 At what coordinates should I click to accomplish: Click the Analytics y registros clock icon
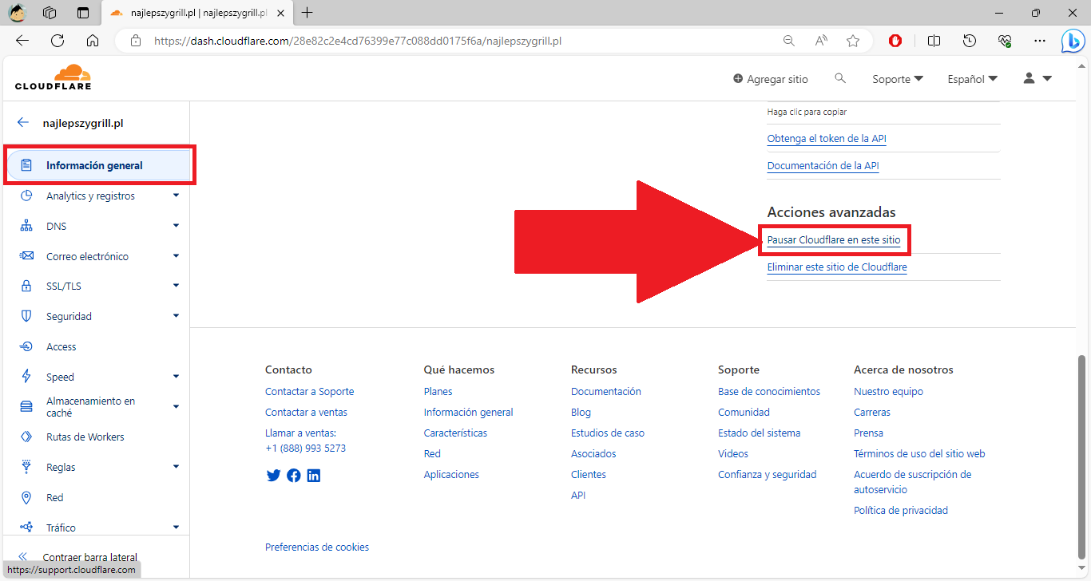coord(26,196)
